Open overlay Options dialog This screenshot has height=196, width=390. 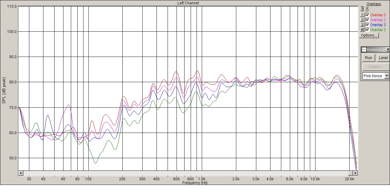[x=369, y=35]
